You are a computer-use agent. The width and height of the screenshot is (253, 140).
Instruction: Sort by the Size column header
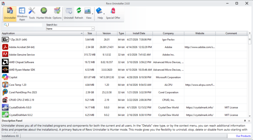pos(90,33)
